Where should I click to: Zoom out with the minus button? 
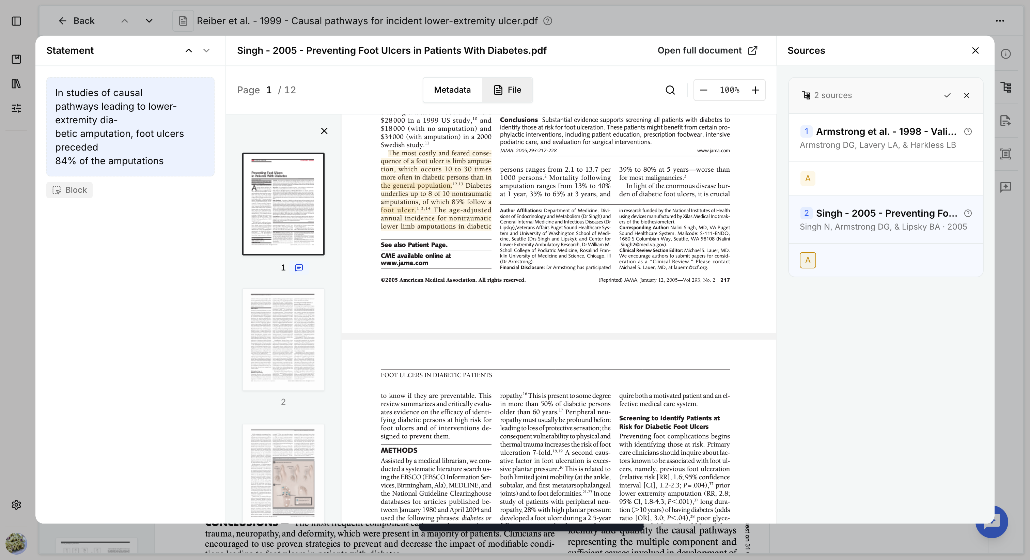click(704, 90)
